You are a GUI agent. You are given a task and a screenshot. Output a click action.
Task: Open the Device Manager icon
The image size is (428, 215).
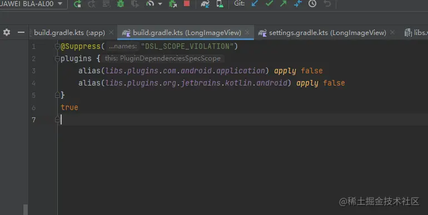pos(220,3)
